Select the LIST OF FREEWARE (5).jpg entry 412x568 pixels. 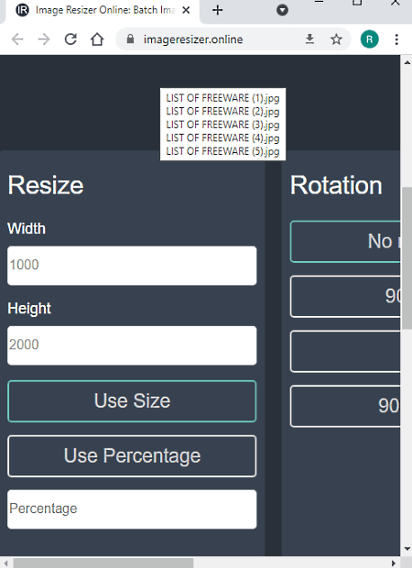click(222, 151)
